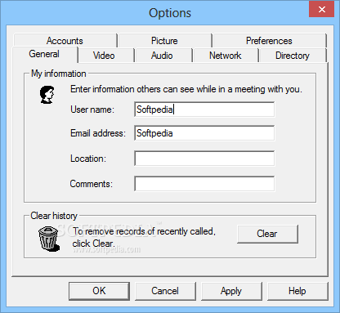Click the 'Options' window title
The height and width of the screenshot is (313, 340).
point(170,13)
